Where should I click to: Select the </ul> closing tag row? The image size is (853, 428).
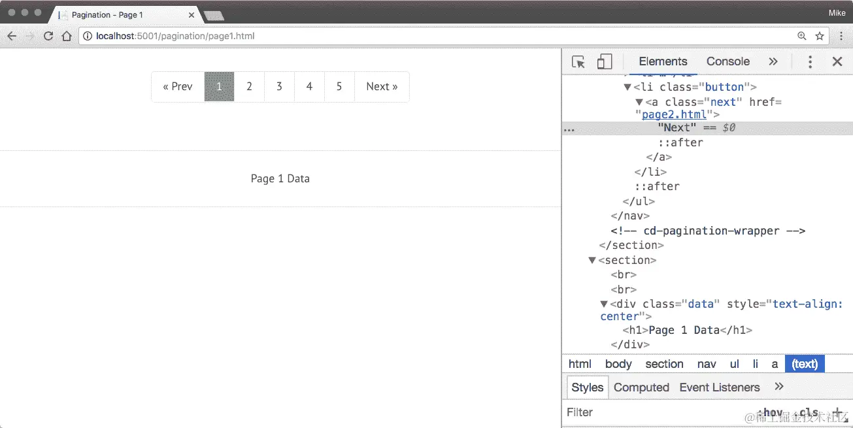639,201
